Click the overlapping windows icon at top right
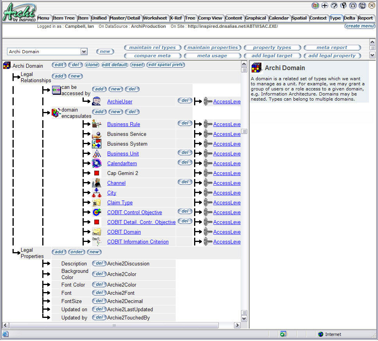The height and width of the screenshot is (341, 378). pos(362,5)
